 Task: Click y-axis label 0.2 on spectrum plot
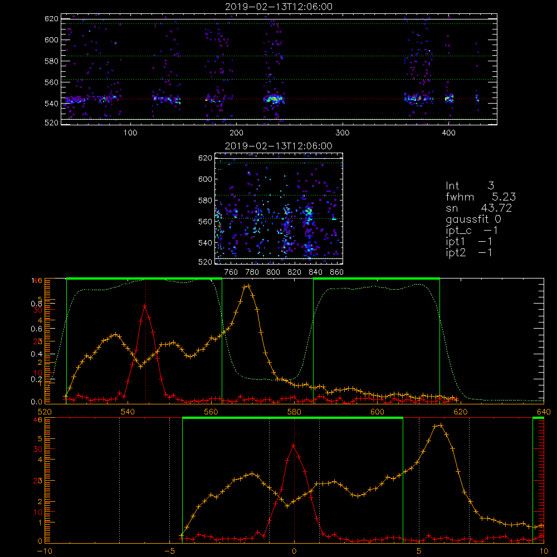[36, 379]
